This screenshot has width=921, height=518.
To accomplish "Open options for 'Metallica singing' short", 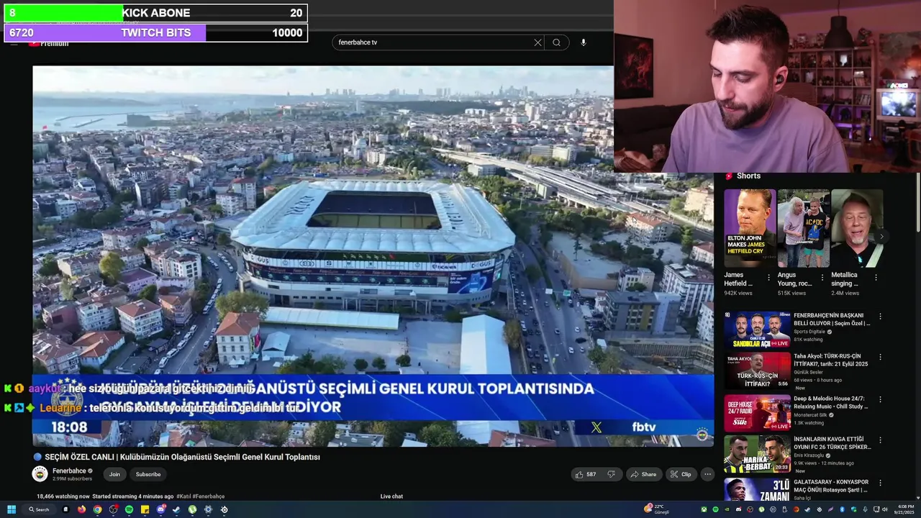I will (876, 278).
